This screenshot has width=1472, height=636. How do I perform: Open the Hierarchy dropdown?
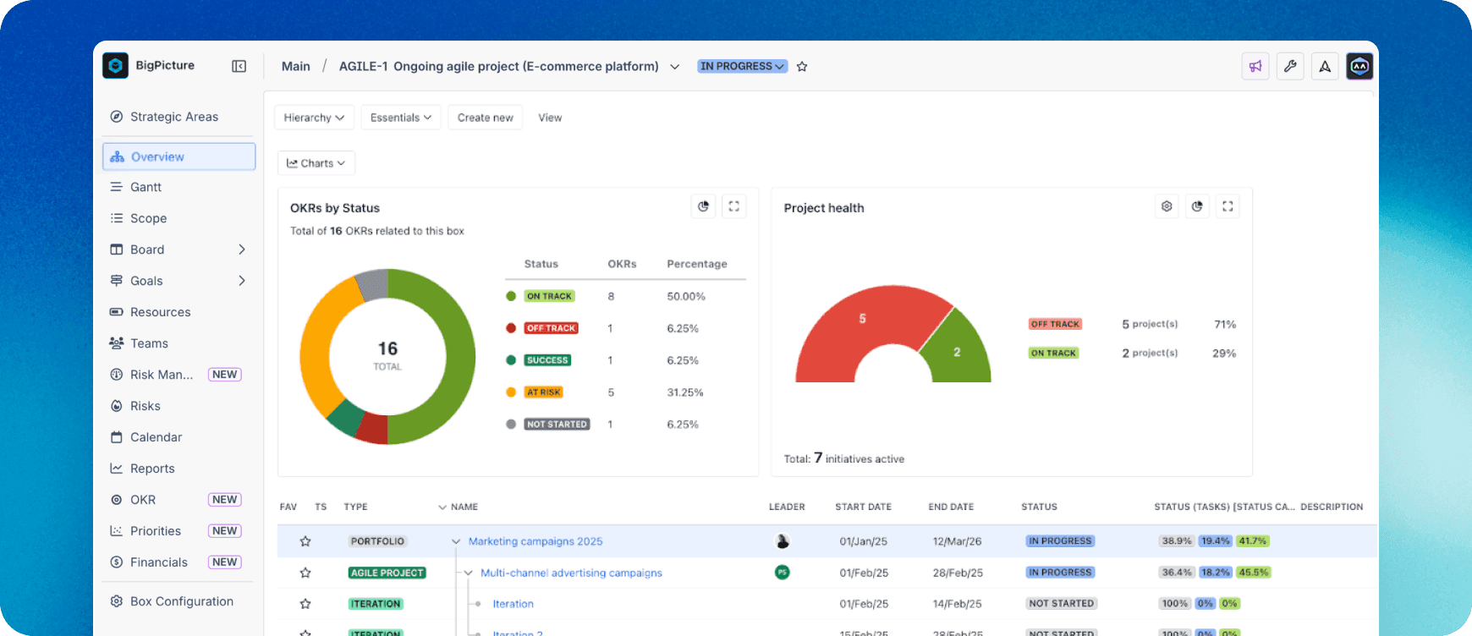pyautogui.click(x=314, y=118)
